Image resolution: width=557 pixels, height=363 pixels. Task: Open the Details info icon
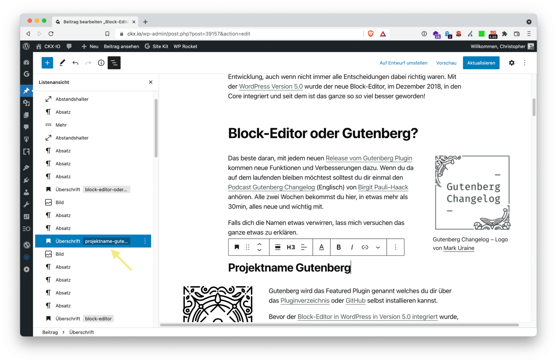tap(101, 63)
